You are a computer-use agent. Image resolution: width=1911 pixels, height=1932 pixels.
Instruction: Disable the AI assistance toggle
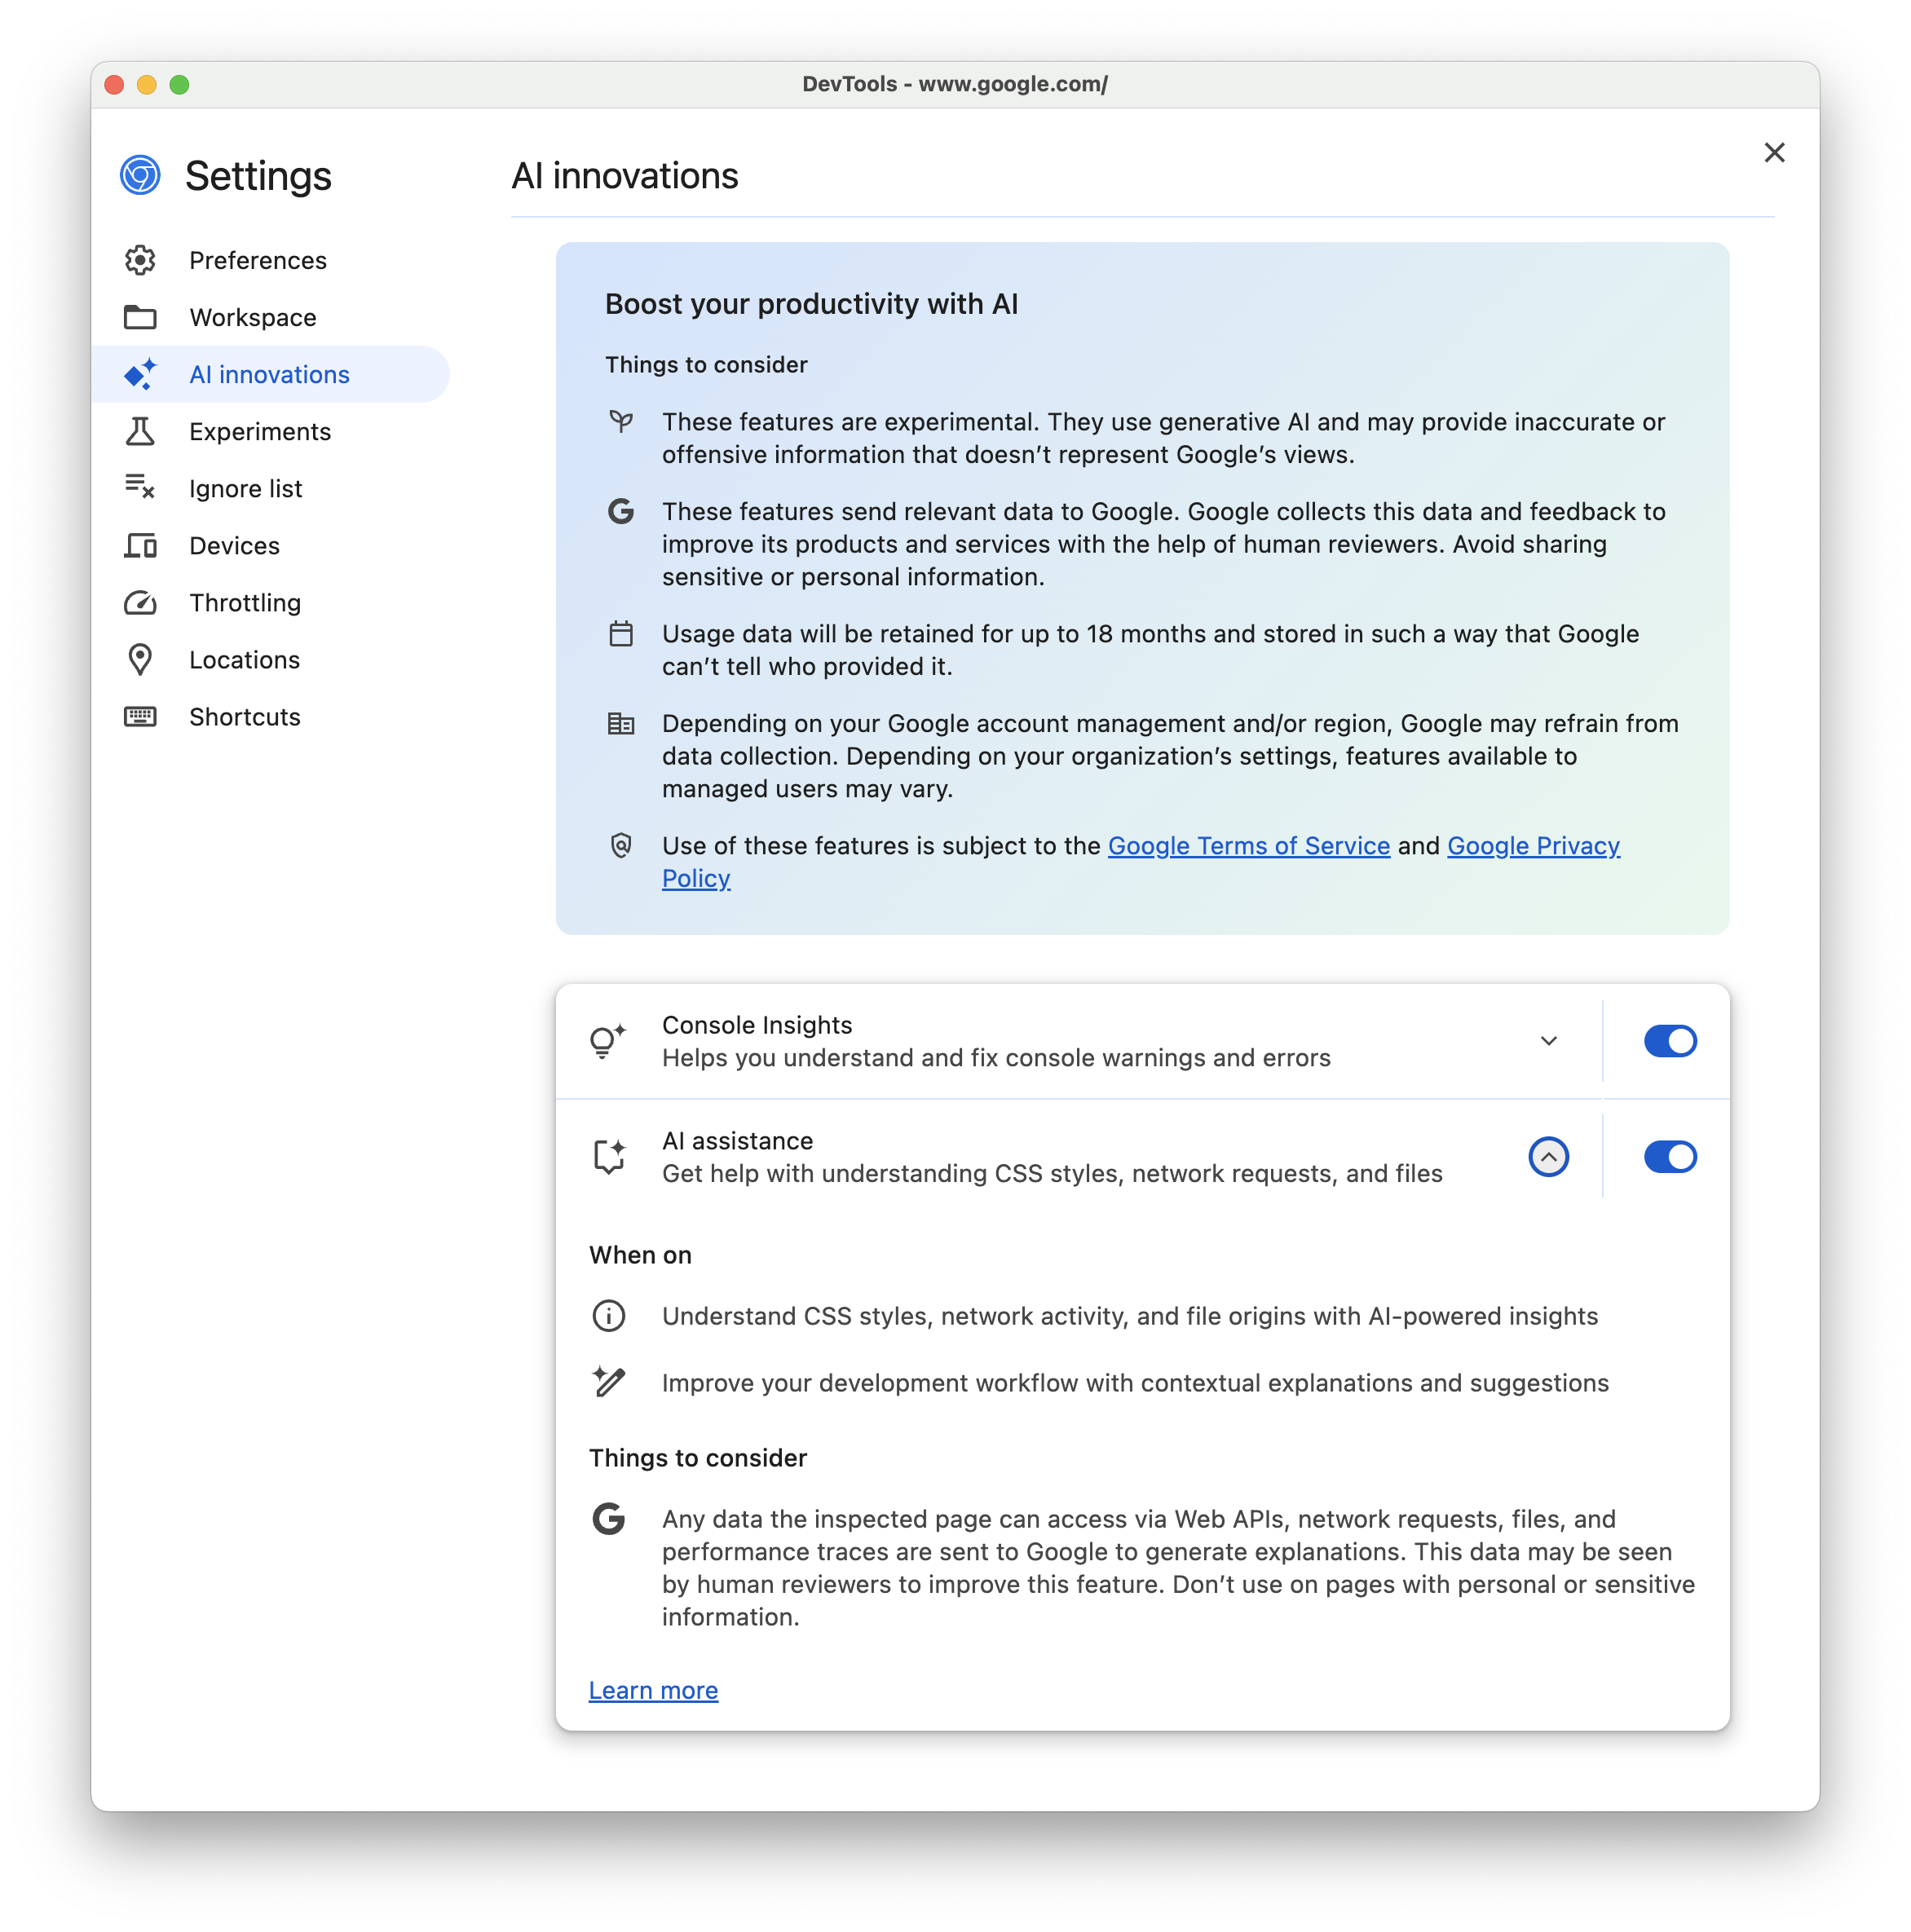click(x=1671, y=1155)
